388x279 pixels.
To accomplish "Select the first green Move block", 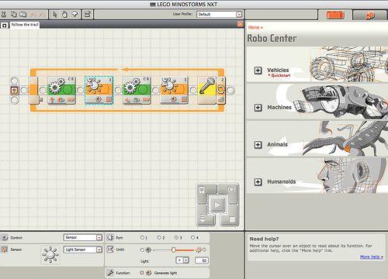I will pos(61,90).
